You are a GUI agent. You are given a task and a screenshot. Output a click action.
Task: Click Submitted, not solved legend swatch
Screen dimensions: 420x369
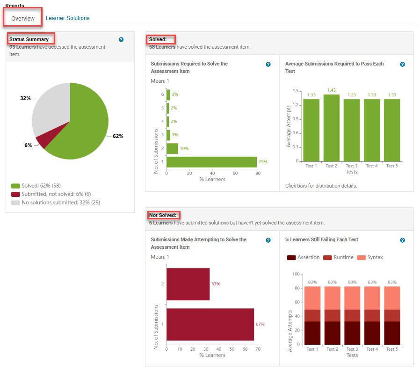click(15, 194)
